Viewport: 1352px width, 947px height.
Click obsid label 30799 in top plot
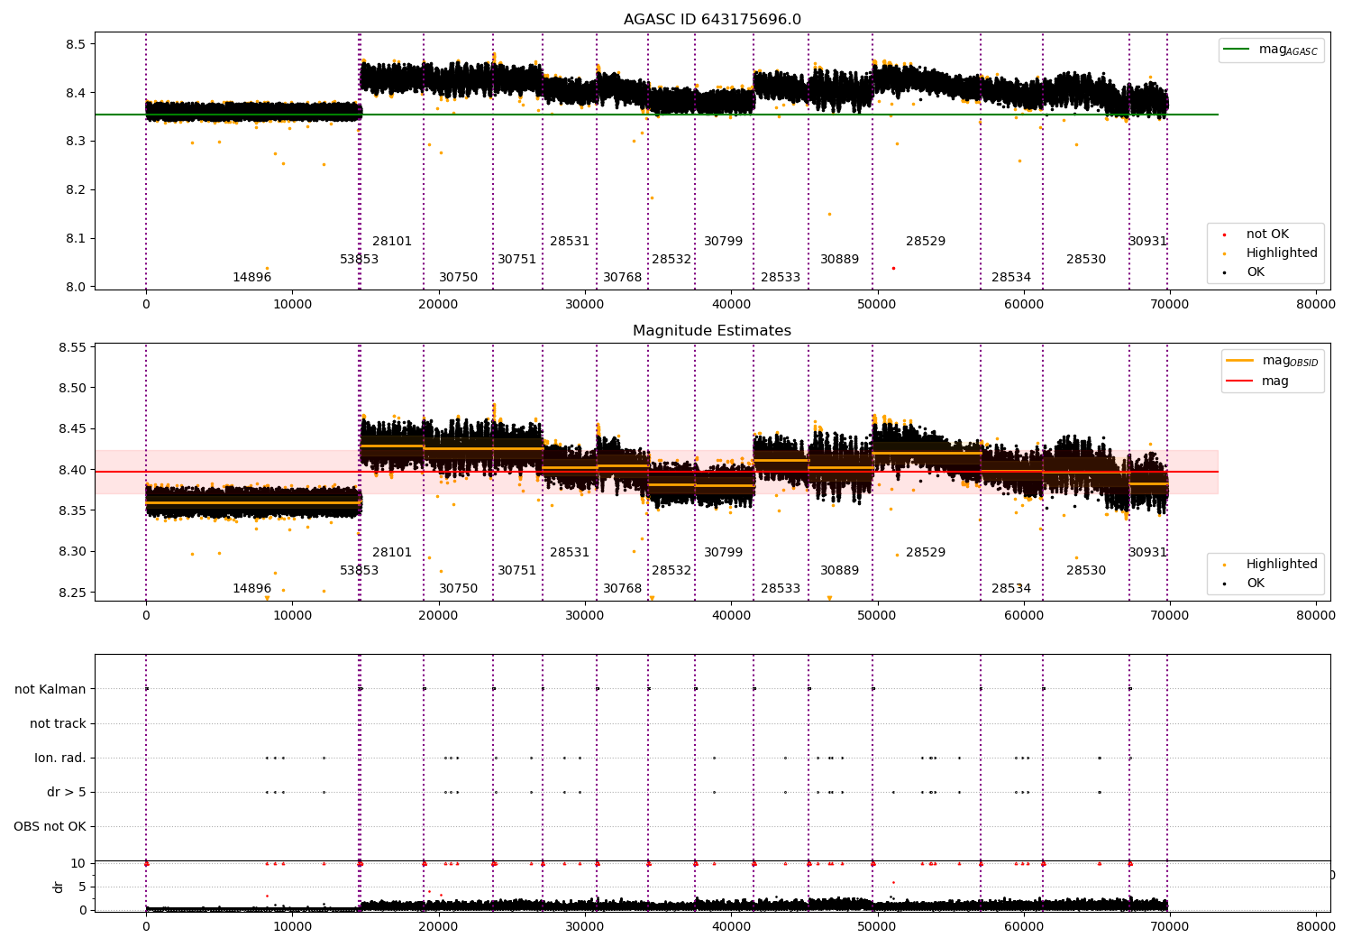coord(723,242)
